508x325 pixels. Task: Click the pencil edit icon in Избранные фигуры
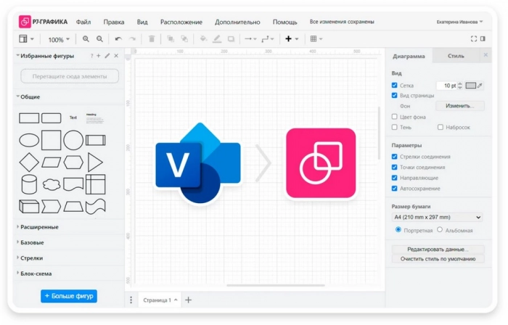(107, 56)
